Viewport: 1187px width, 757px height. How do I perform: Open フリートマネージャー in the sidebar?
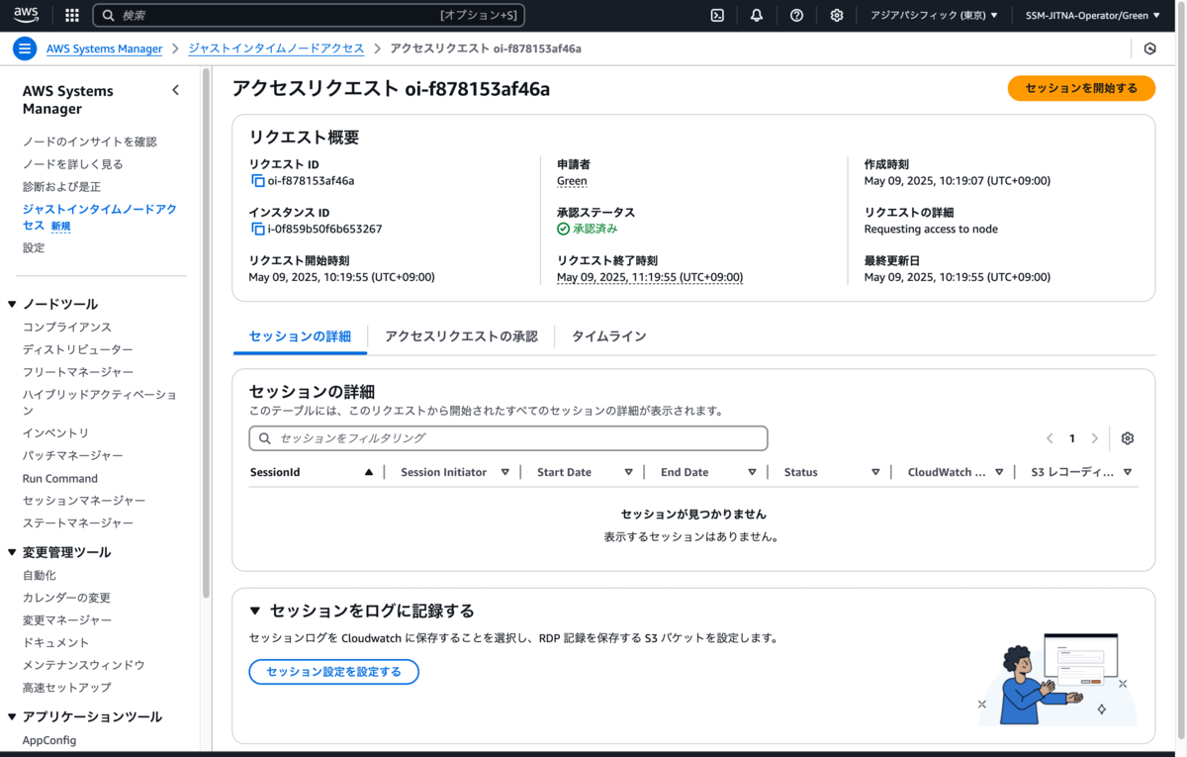coord(78,372)
